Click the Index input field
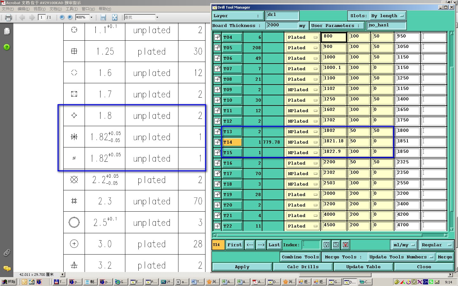This screenshot has width=458, height=286. pos(311,245)
